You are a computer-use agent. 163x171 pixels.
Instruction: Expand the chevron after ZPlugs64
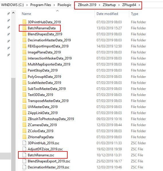[139, 5]
